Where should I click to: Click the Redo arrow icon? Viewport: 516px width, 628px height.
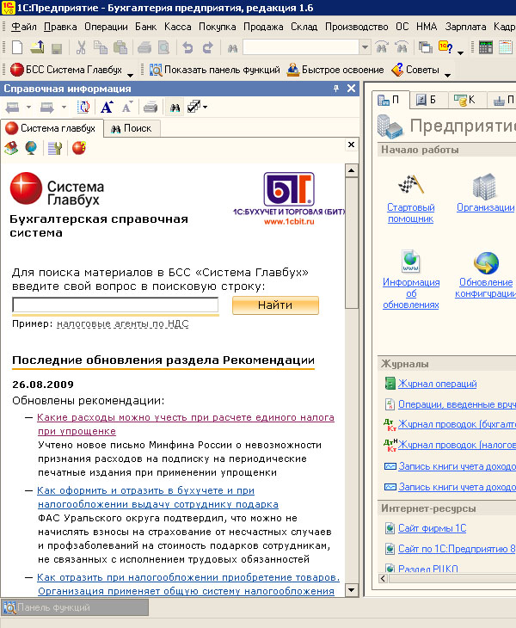[207, 48]
